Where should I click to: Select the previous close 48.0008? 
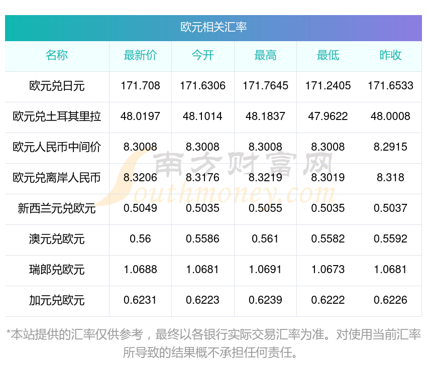[390, 116]
